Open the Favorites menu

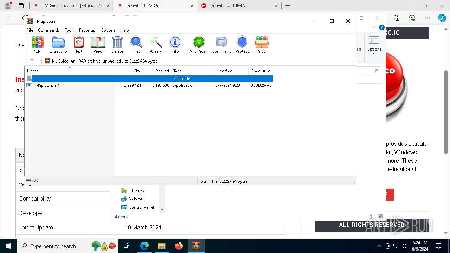click(x=87, y=30)
